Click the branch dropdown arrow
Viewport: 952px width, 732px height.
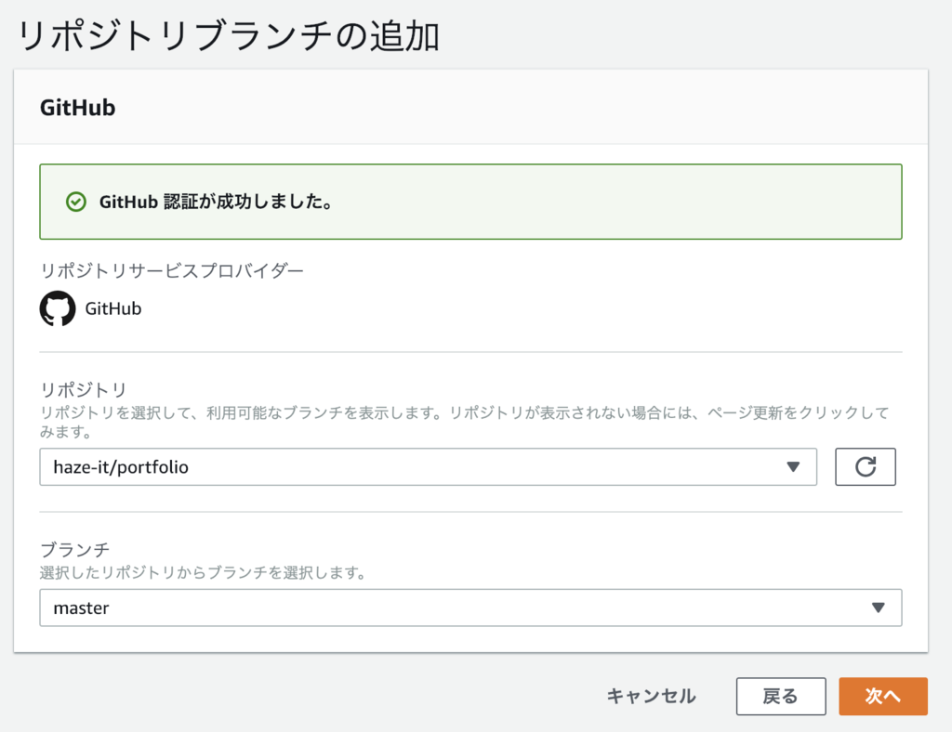878,608
